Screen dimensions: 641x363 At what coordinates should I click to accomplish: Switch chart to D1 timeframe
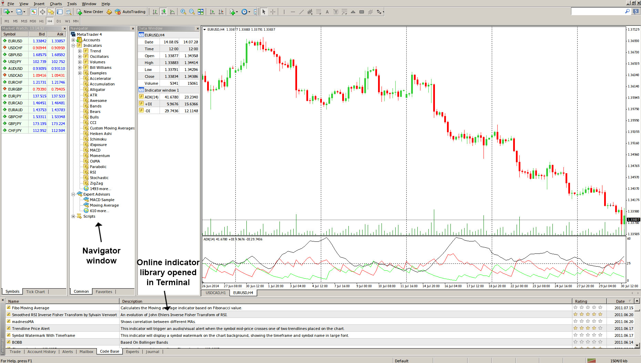pyautogui.click(x=59, y=21)
